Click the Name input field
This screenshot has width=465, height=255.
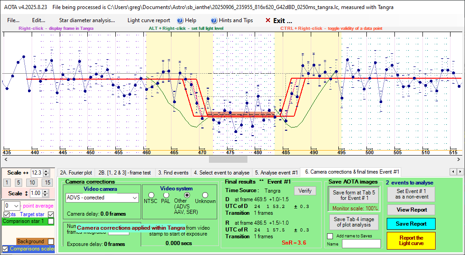361,244
